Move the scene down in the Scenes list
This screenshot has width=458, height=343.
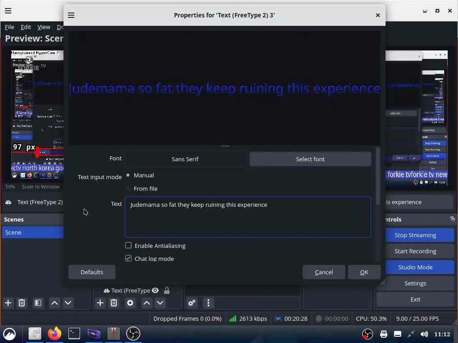pyautogui.click(x=68, y=303)
